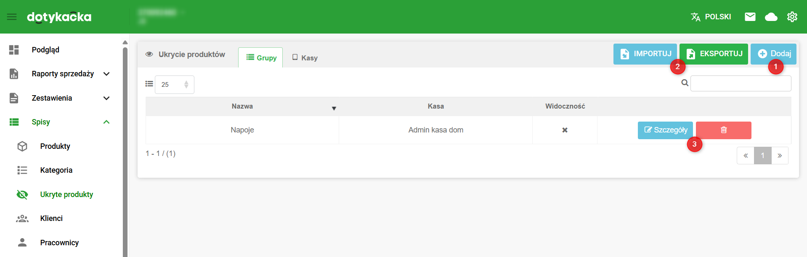Click the search magnifier icon
Screen dimensions: 807x257
pyautogui.click(x=685, y=83)
